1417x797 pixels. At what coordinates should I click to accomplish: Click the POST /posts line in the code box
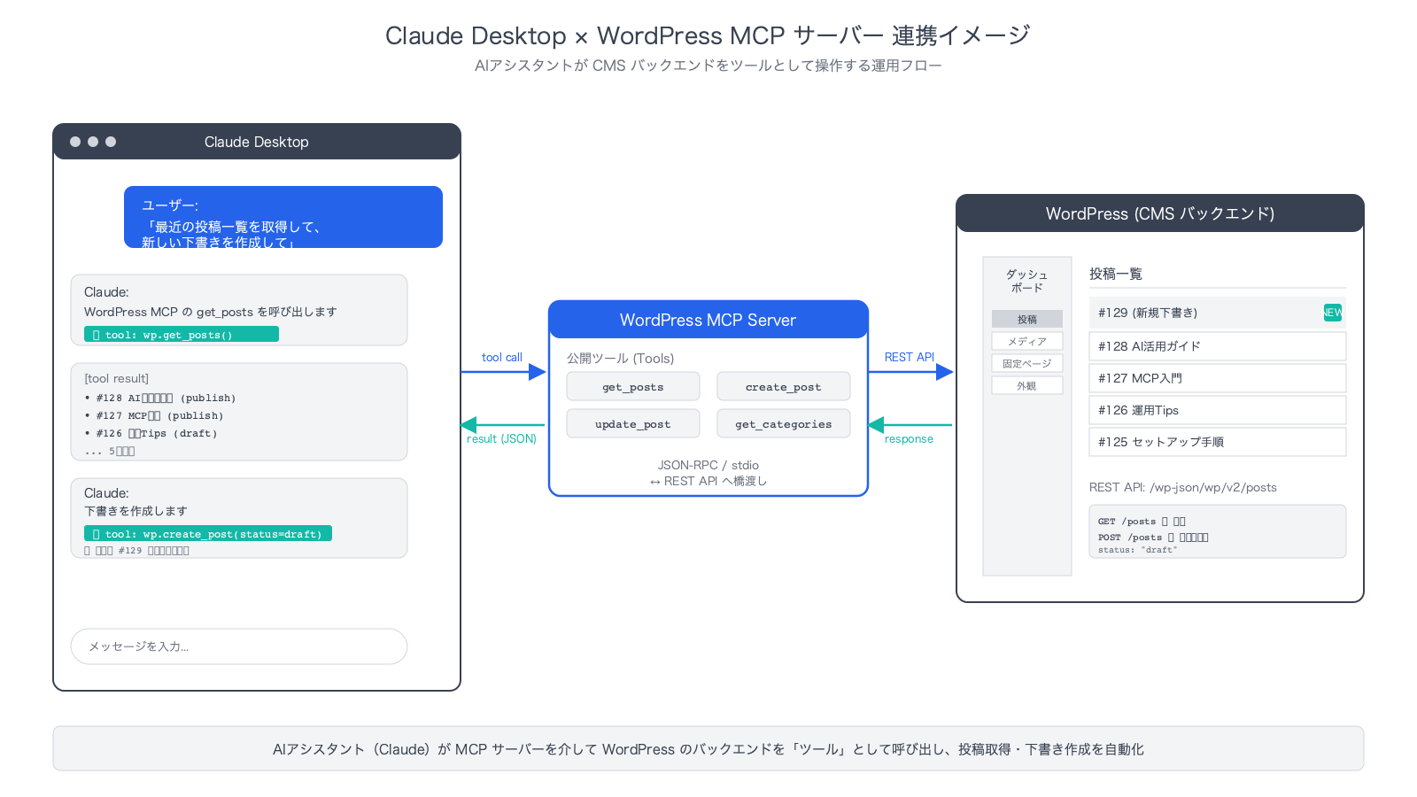1153,538
